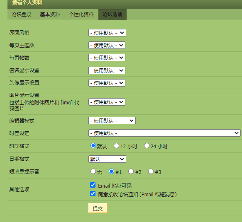Expand the 图片显示设置 dropdown

click(x=107, y=102)
